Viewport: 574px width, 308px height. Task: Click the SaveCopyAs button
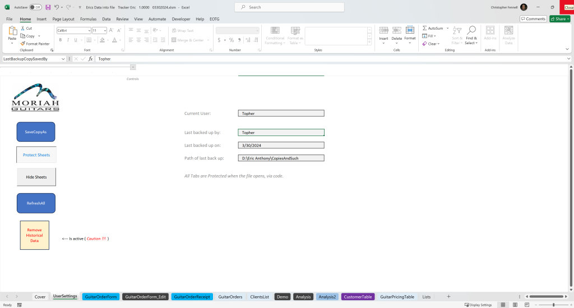pos(36,132)
